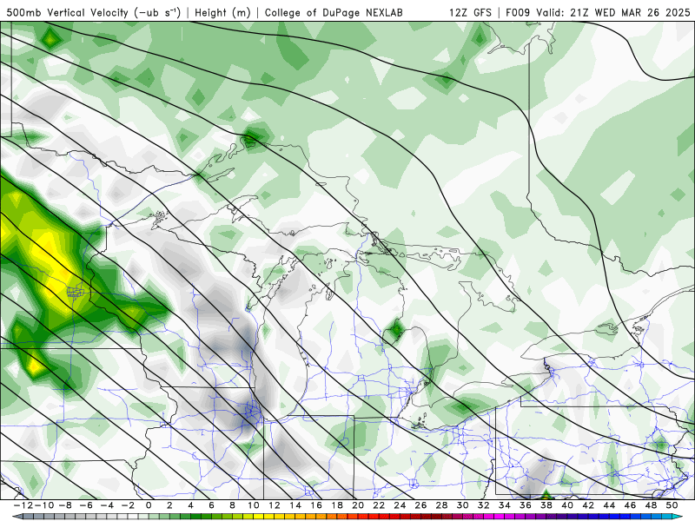The height and width of the screenshot is (521, 695).
Task: Click 'F009 Valid: 21Z WED MAR 26 2025' text
Action: tap(598, 12)
